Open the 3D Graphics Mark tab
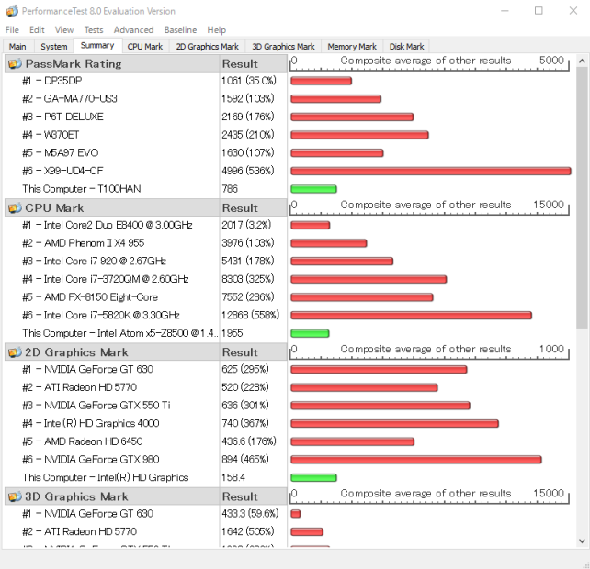This screenshot has width=590, height=569. click(283, 47)
